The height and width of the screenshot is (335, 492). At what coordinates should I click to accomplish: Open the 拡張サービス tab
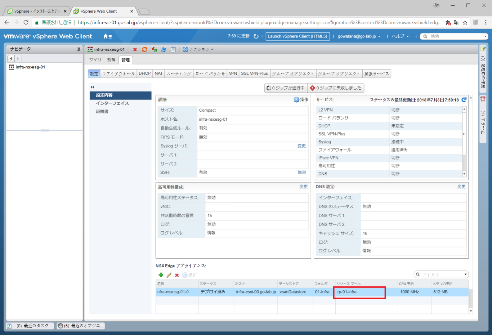[x=377, y=74]
